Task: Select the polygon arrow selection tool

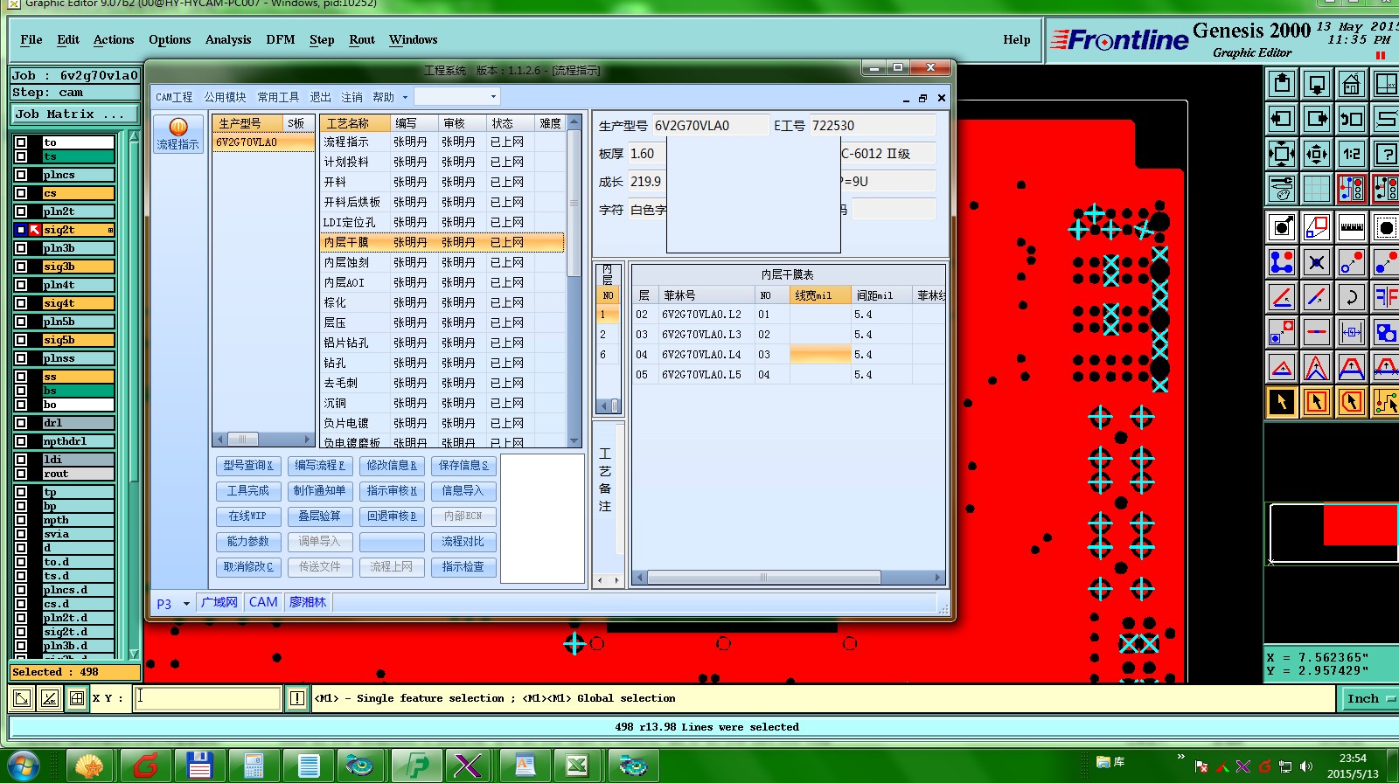Action: [x=1351, y=402]
